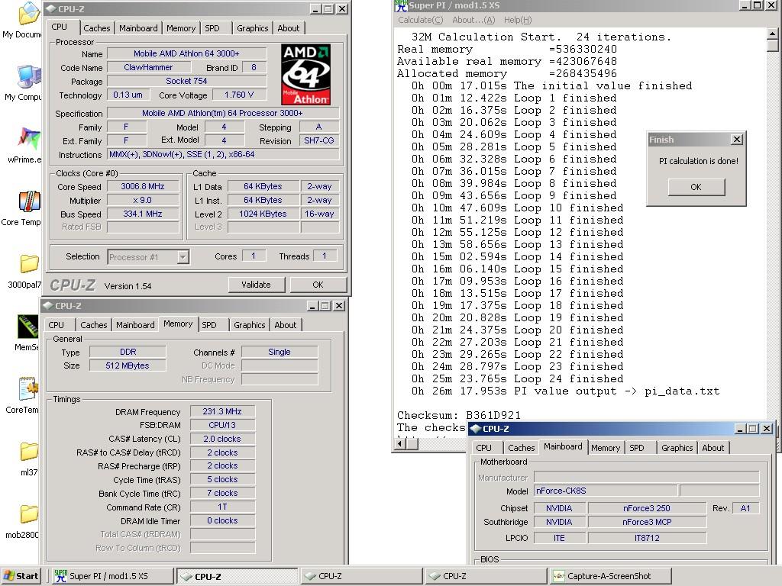The height and width of the screenshot is (586, 782).
Task: Click OK button in top CPU-Z window
Action: coord(318,285)
